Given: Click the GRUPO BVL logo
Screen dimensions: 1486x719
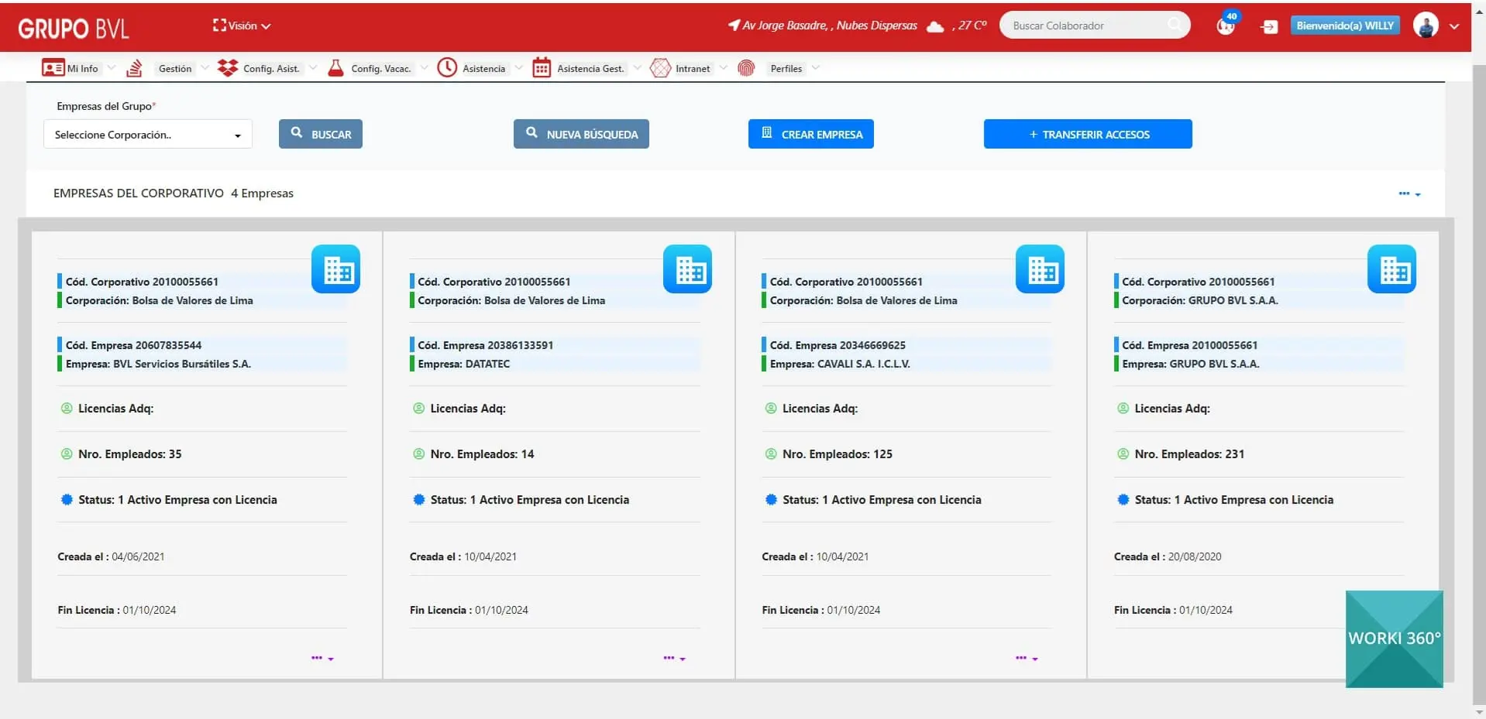Looking at the screenshot, I should coord(74,29).
